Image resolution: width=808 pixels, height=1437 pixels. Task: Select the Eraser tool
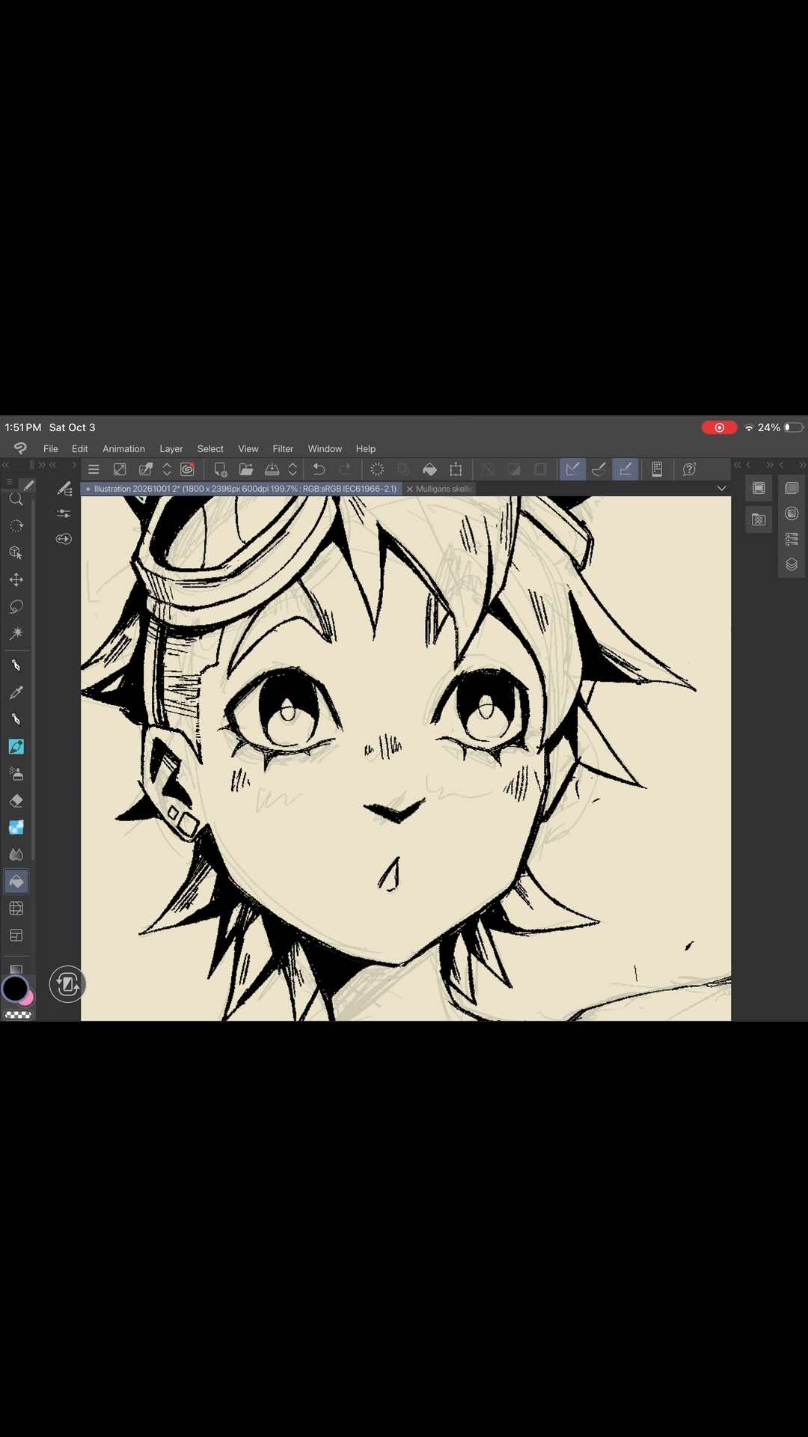[x=16, y=801]
